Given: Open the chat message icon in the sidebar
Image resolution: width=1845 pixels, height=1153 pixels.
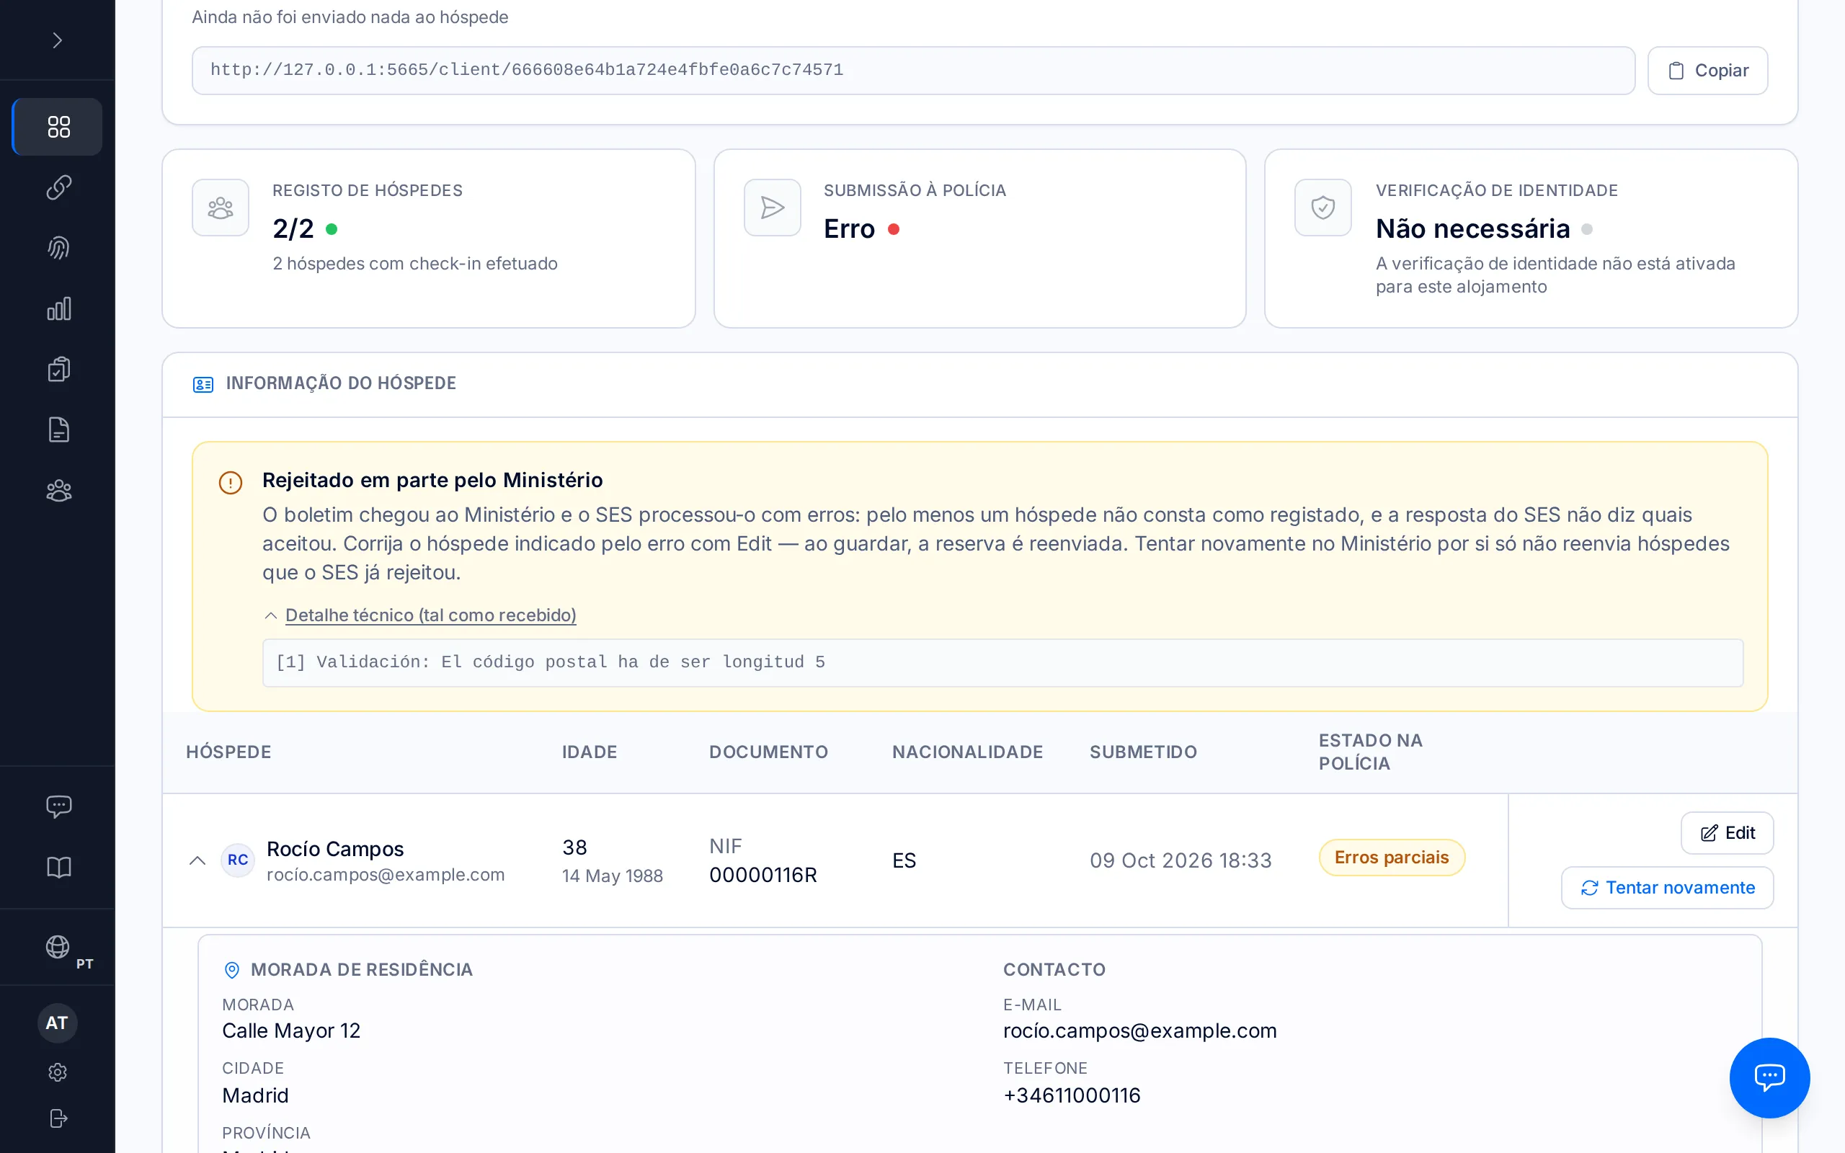Looking at the screenshot, I should point(58,807).
